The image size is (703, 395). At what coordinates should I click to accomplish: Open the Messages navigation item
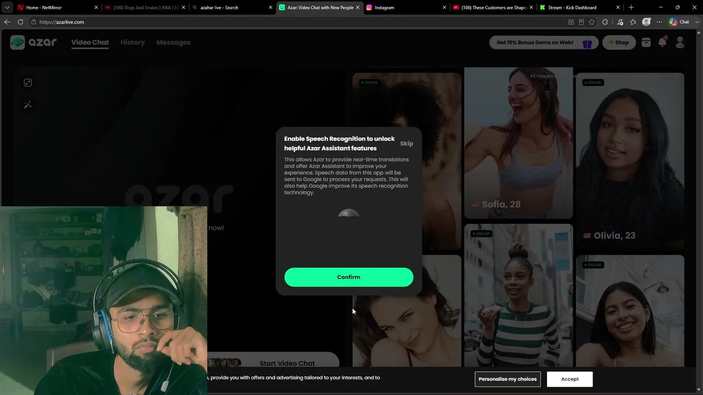point(174,42)
